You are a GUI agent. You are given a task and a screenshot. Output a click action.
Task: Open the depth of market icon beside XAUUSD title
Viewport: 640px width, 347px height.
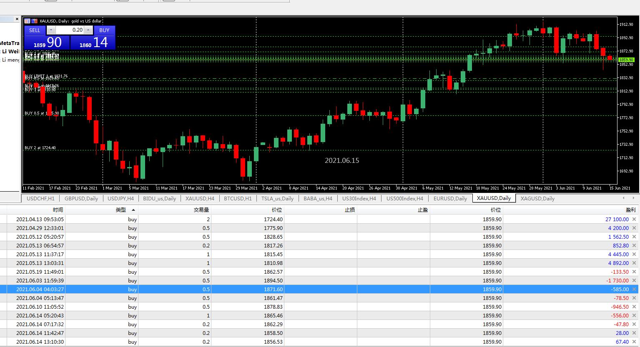(35, 21)
